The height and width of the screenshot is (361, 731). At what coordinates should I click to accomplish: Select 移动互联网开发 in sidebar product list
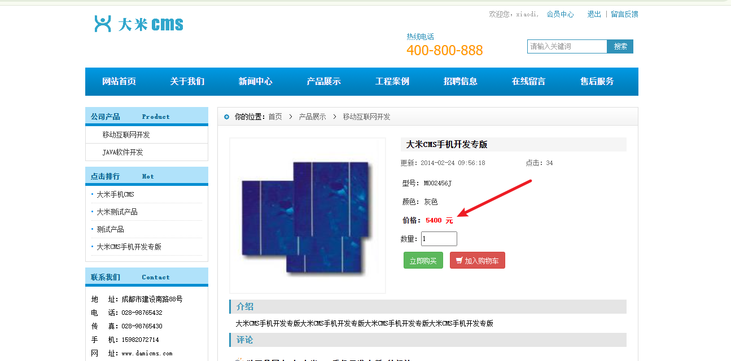126,135
